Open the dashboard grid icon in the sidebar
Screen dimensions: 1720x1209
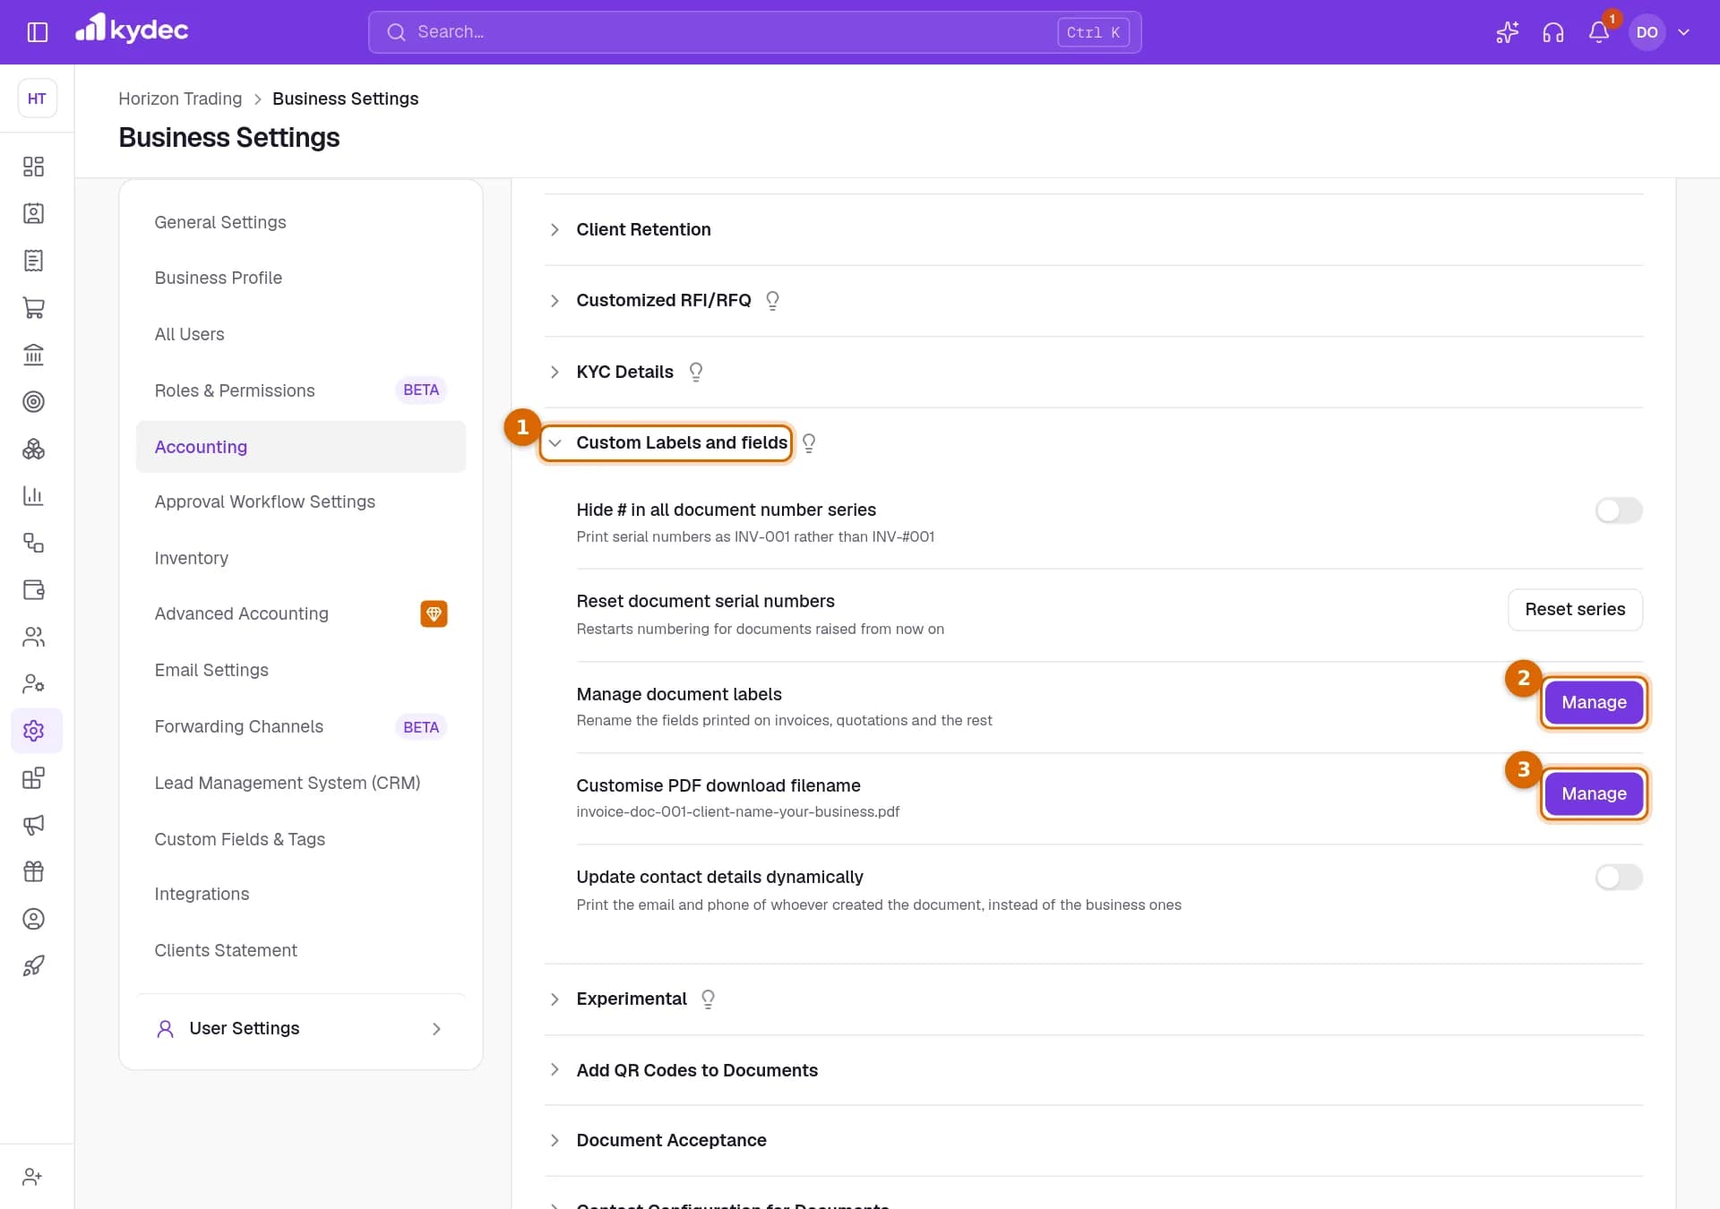(x=33, y=167)
